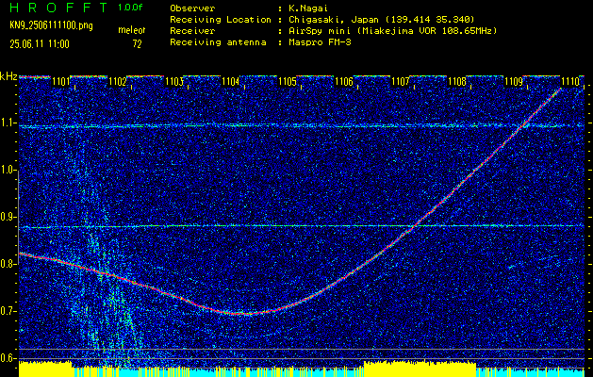Viewport: 593px width, 377px height.
Task: Click the 1101 time marker
Action: (x=60, y=82)
